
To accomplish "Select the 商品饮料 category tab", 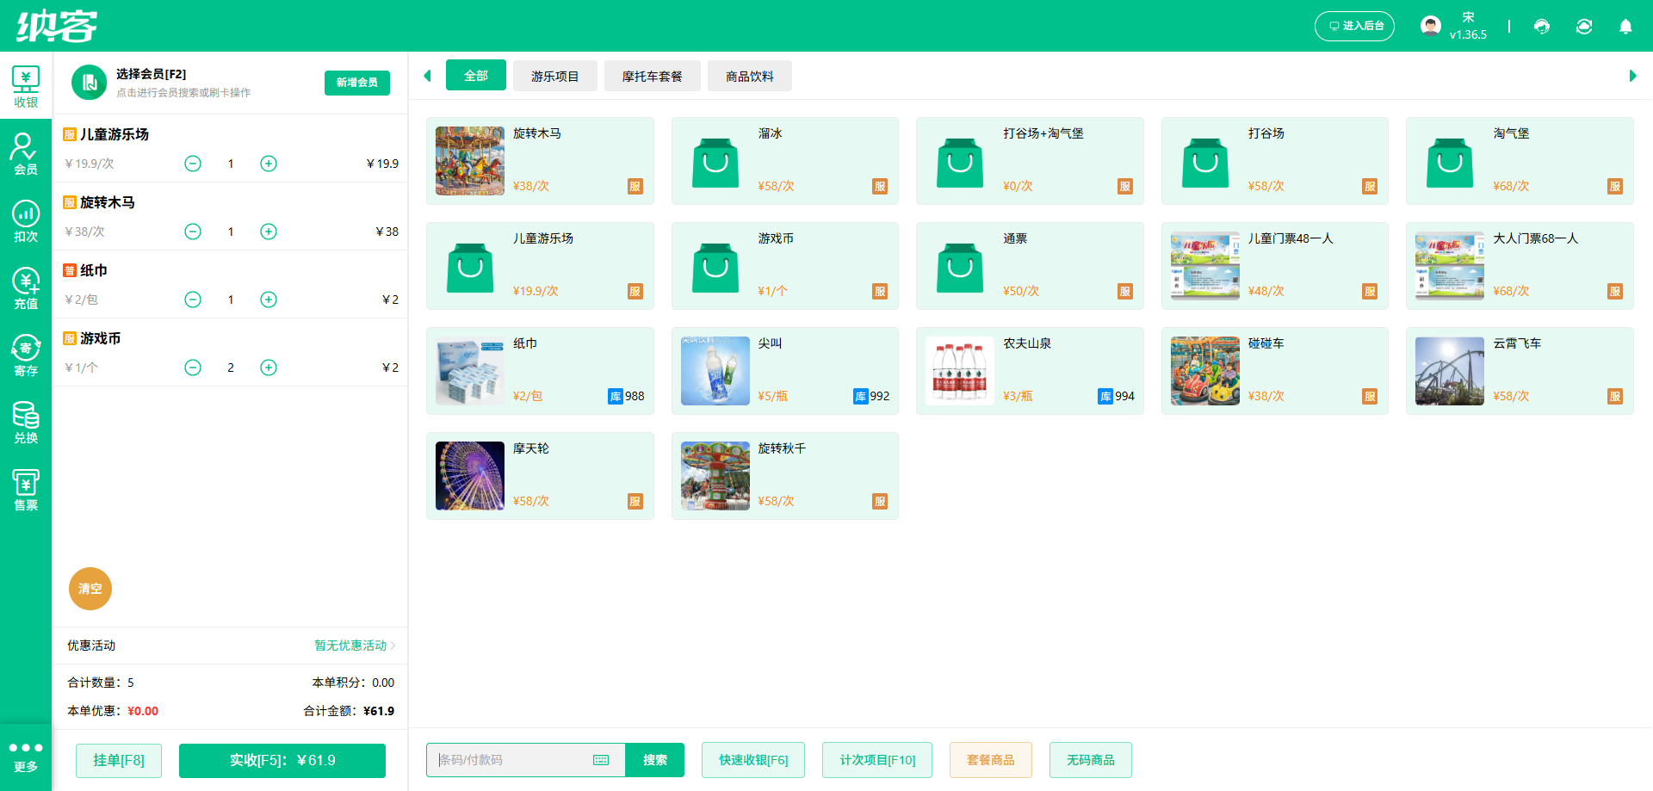I will [x=750, y=76].
